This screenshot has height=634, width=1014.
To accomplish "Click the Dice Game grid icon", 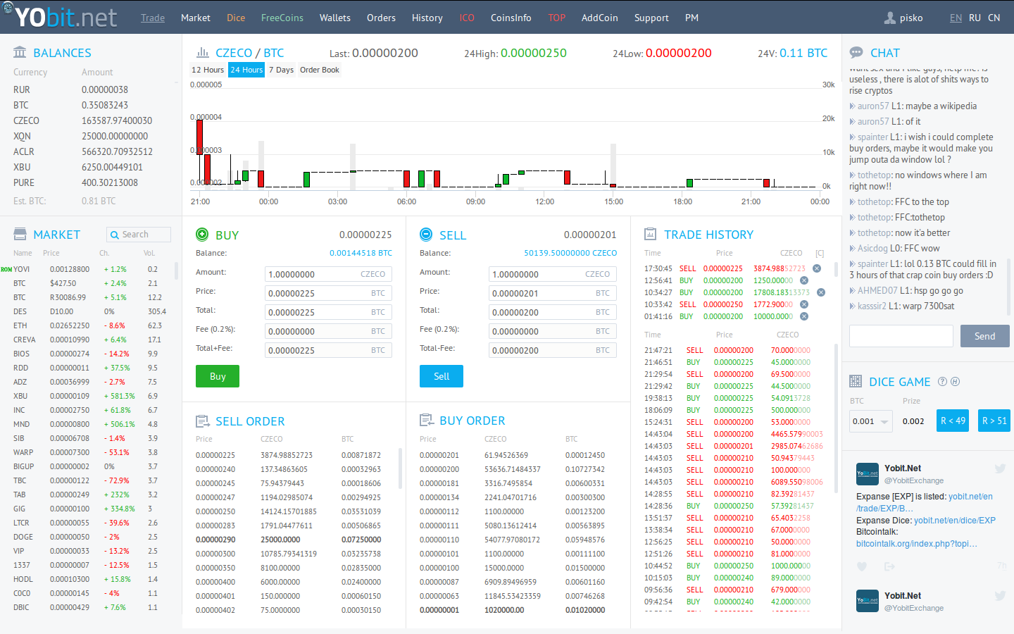I will [856, 381].
